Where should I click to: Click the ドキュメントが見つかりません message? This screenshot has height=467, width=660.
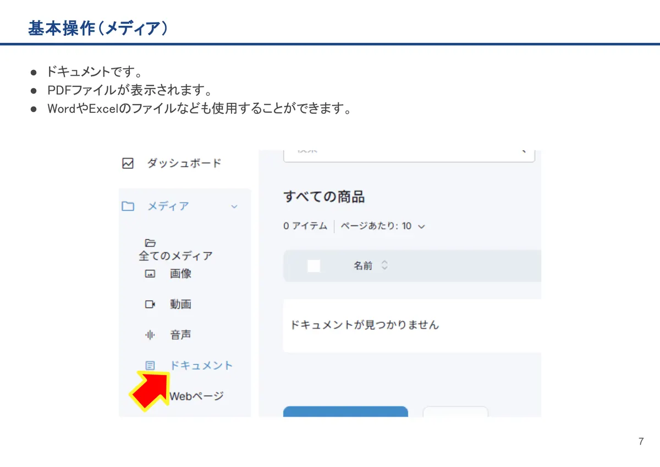pos(364,325)
